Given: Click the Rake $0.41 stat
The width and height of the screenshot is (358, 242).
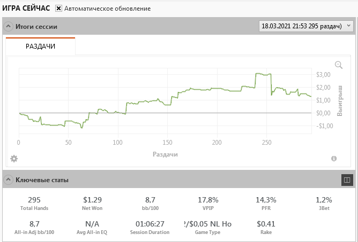Looking at the screenshot, I should (x=266, y=224).
